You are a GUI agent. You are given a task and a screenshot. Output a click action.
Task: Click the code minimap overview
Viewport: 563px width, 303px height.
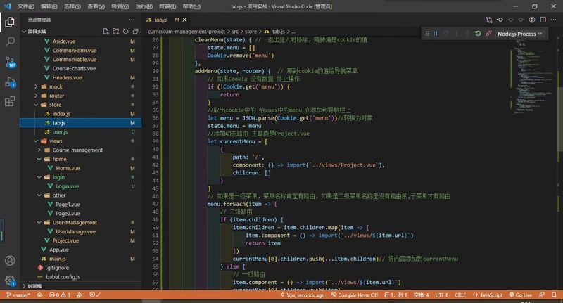[x=533, y=77]
